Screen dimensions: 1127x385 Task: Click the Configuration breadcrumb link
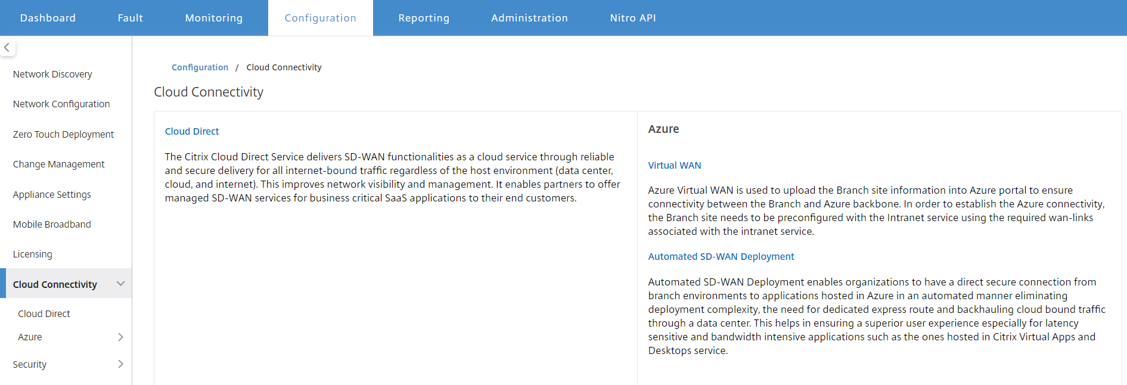coord(200,67)
